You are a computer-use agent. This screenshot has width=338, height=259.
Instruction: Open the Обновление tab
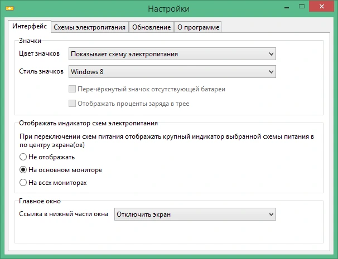pyautogui.click(x=151, y=27)
